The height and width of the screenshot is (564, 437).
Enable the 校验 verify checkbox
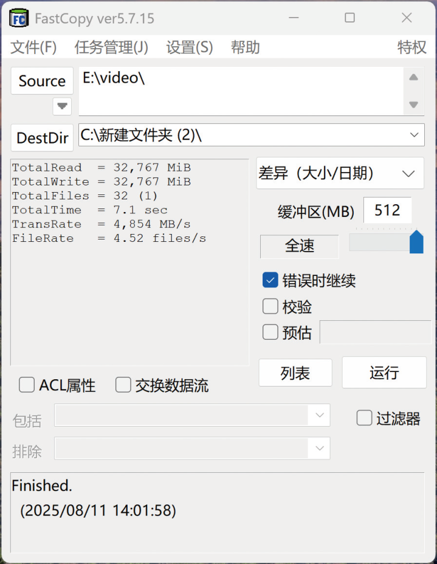pos(270,306)
